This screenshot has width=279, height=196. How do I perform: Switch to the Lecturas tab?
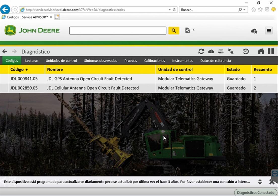point(32,61)
